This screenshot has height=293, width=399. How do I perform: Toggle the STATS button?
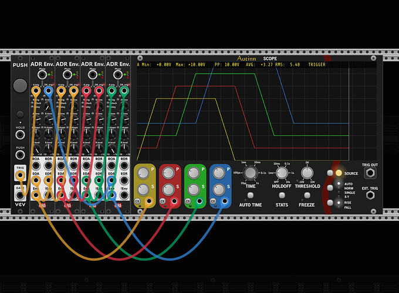point(282,195)
